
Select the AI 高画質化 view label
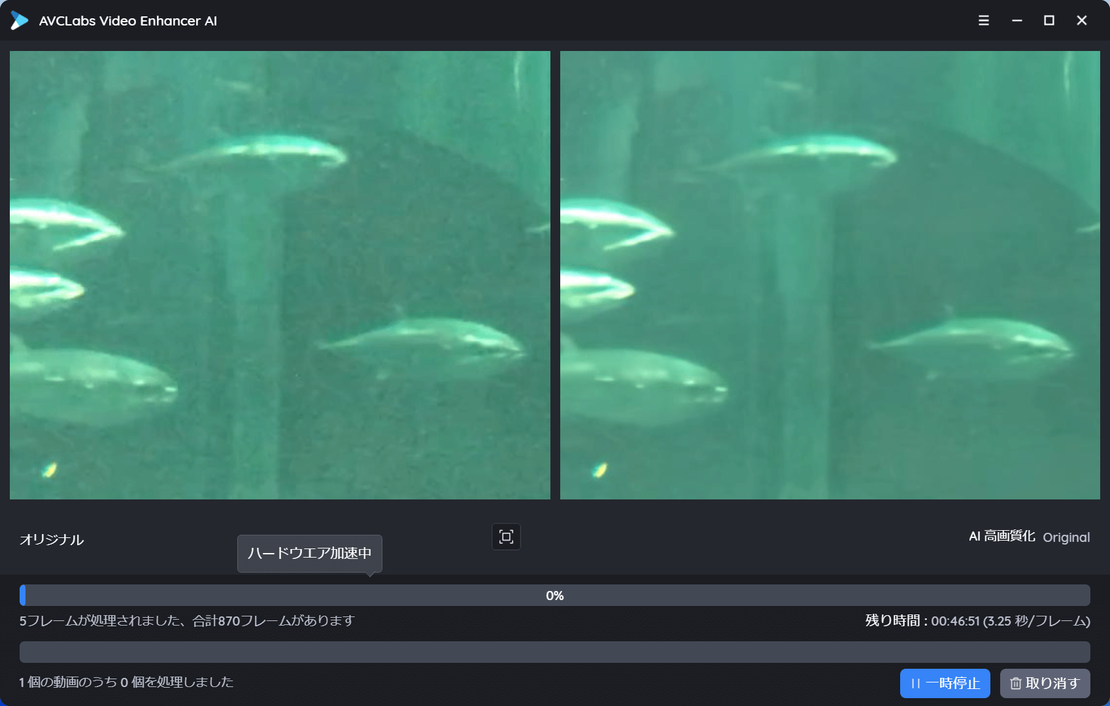tap(1001, 536)
